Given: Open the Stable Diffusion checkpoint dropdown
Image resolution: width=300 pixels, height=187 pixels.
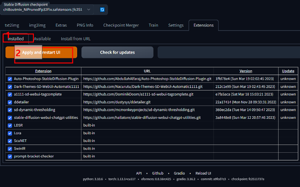Looking at the screenshot, I should 47,9.
